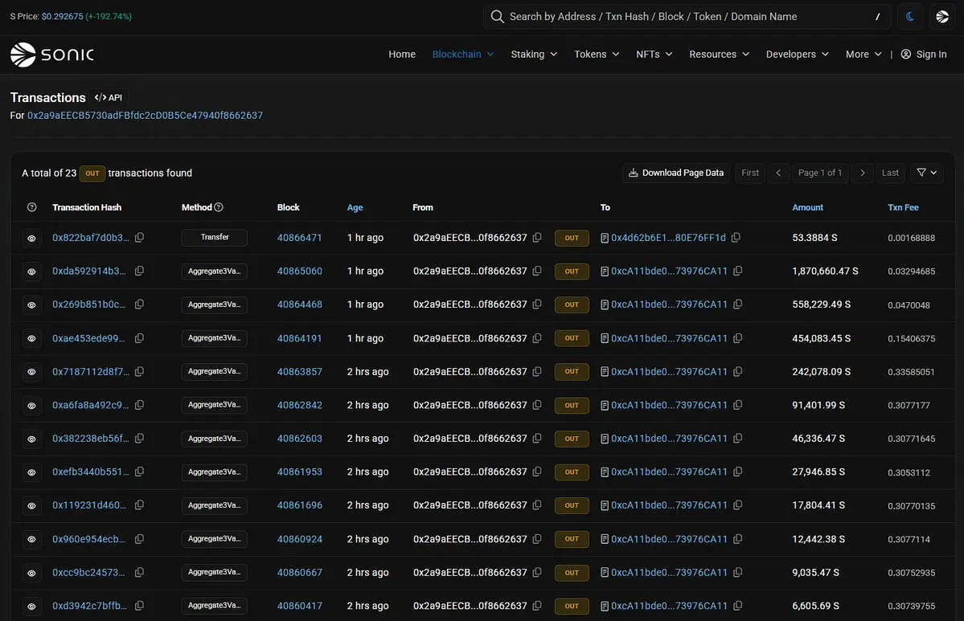
Task: Expand the Blockchain menu
Action: [x=463, y=54]
